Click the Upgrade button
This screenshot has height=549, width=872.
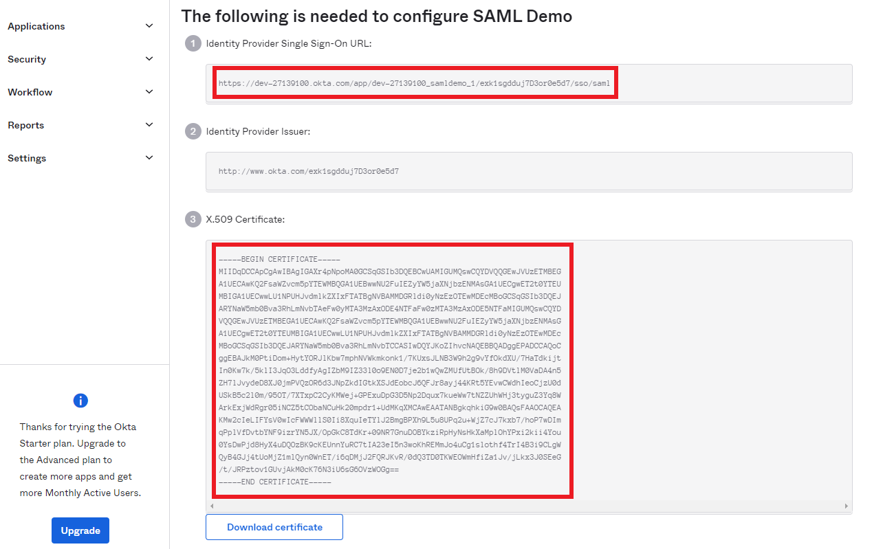80,530
